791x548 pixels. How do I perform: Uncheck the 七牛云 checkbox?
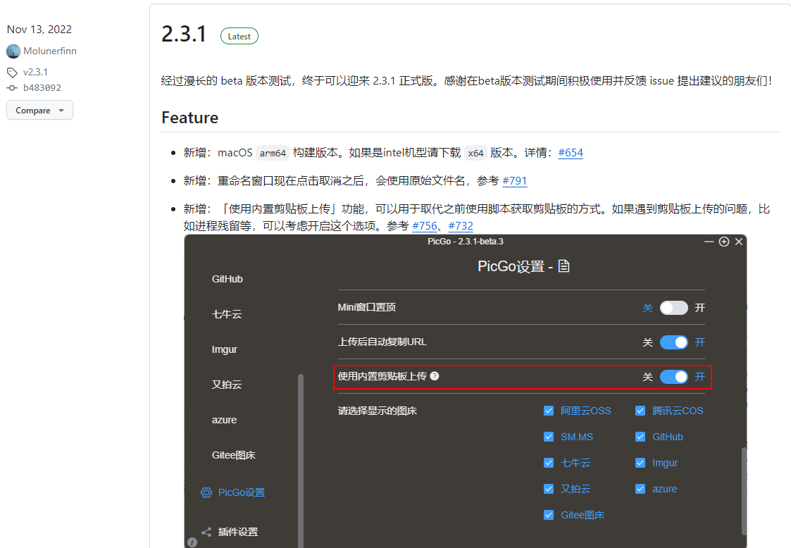549,463
